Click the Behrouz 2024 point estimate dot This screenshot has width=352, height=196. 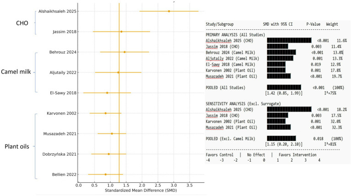coord(124,52)
